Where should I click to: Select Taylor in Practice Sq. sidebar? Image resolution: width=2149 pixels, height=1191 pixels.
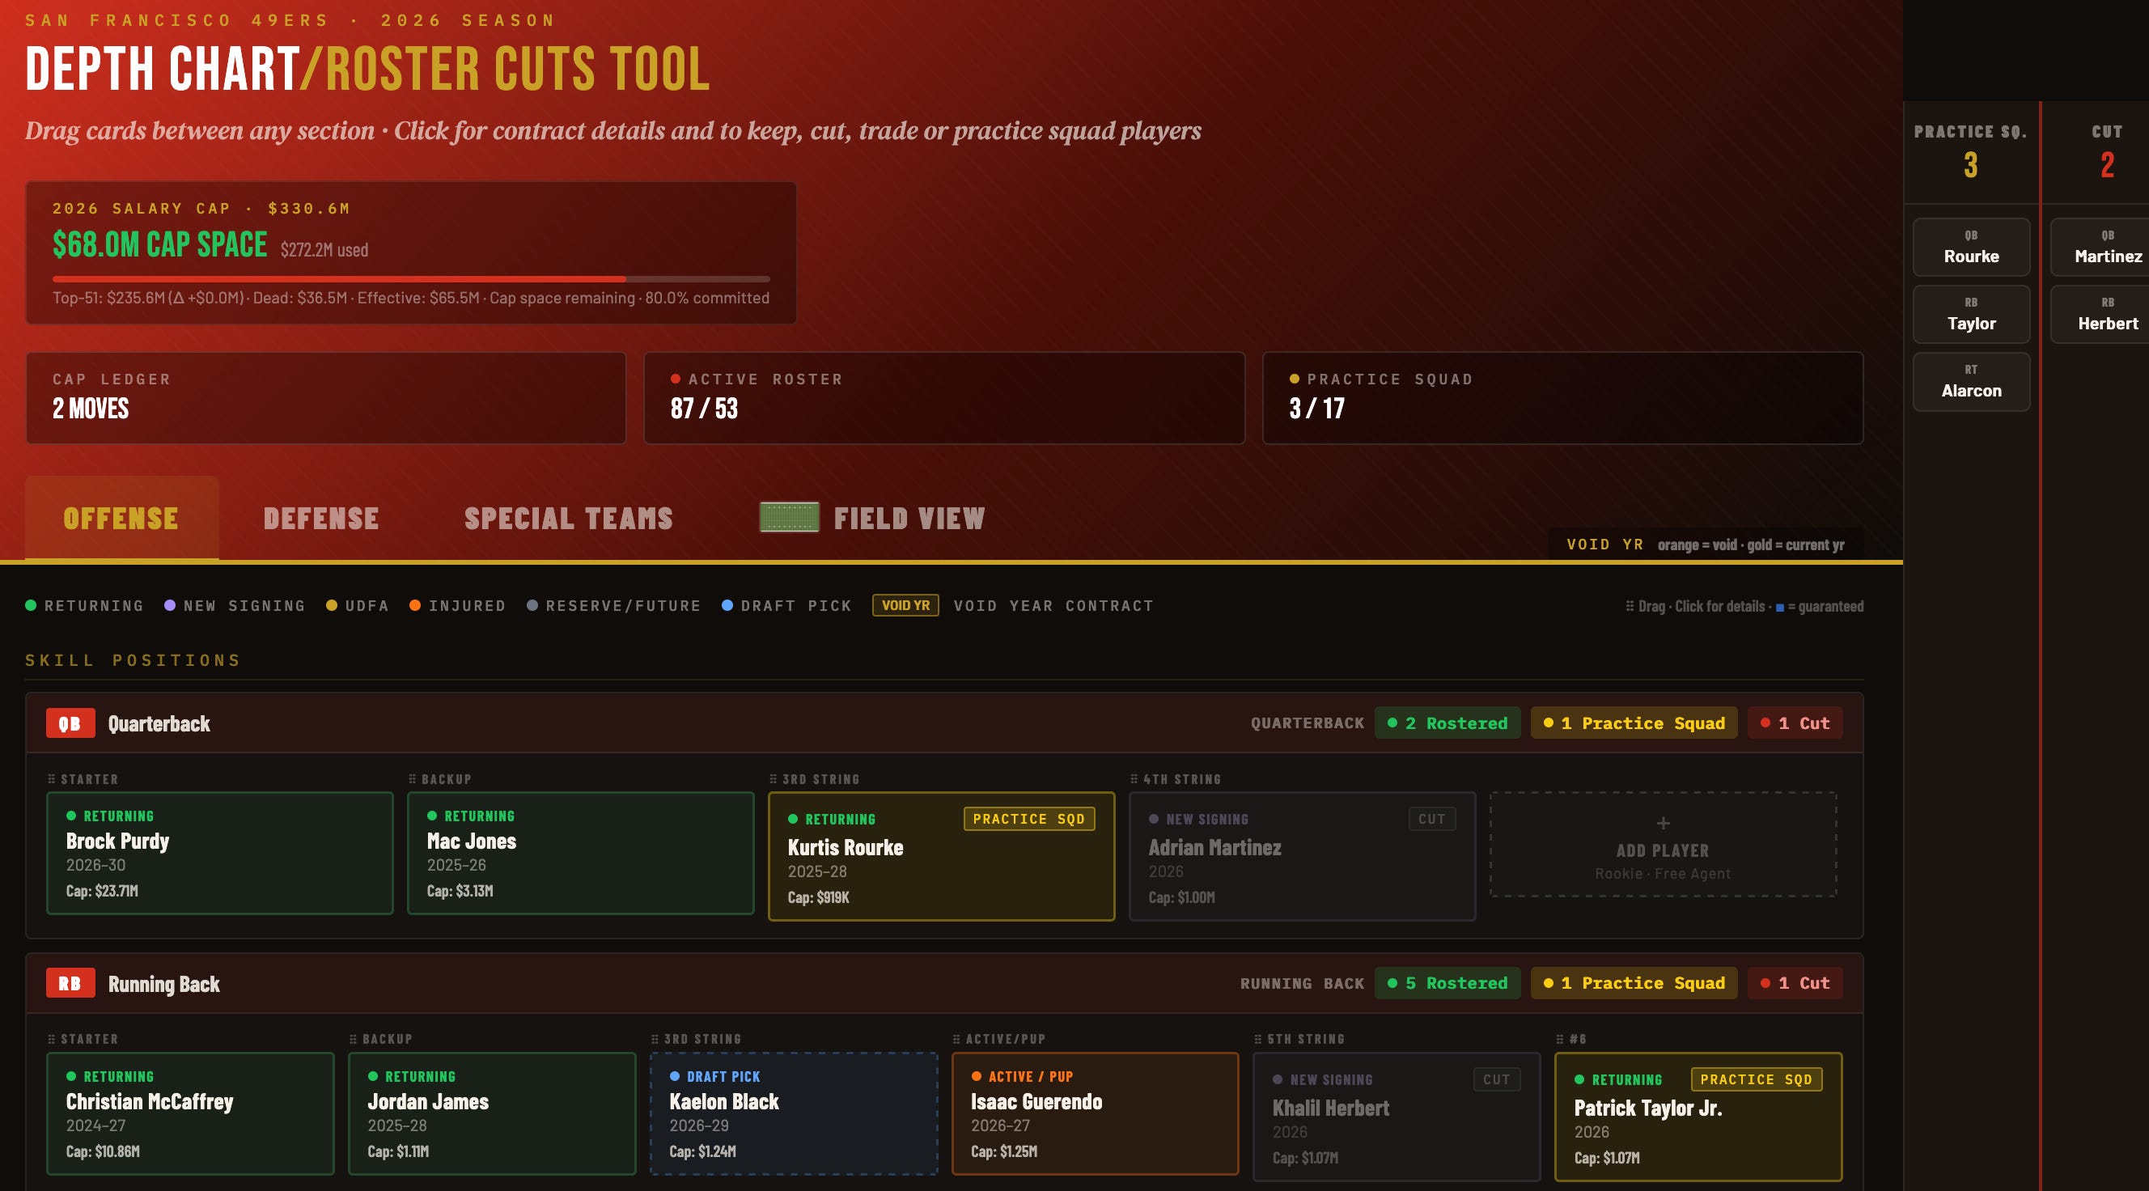[1971, 315]
